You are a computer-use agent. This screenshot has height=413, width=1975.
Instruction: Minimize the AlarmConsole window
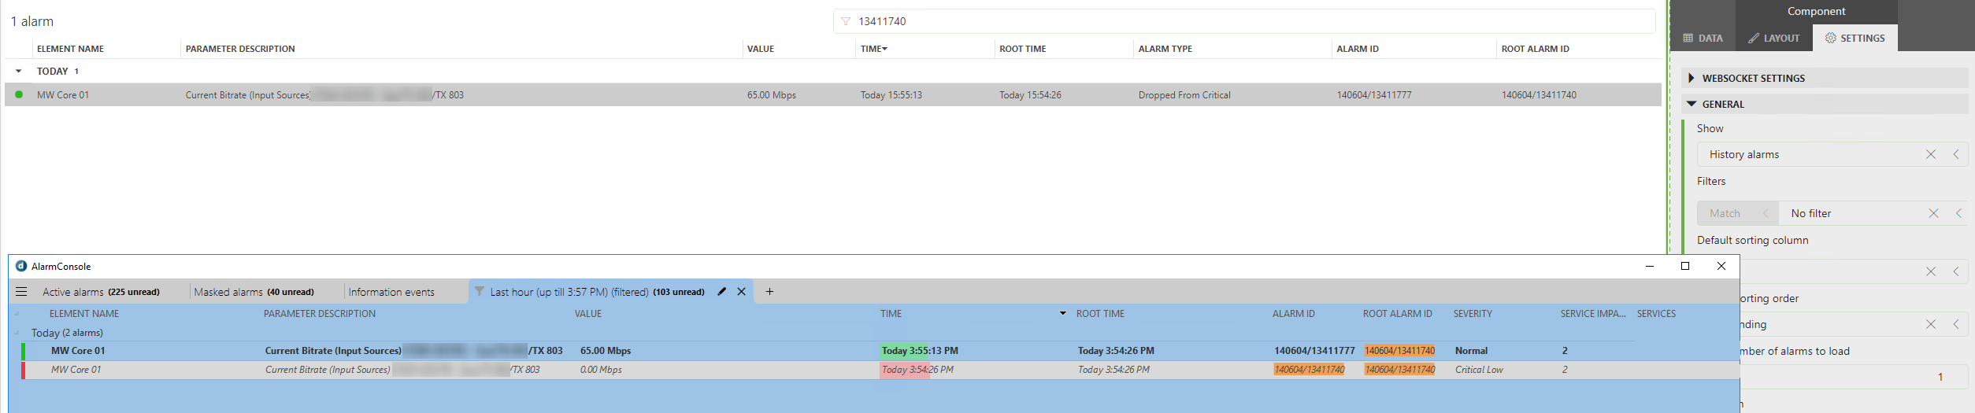pyautogui.click(x=1649, y=266)
